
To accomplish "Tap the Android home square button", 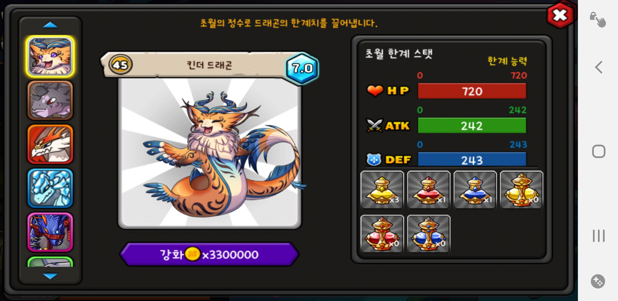I will [599, 151].
